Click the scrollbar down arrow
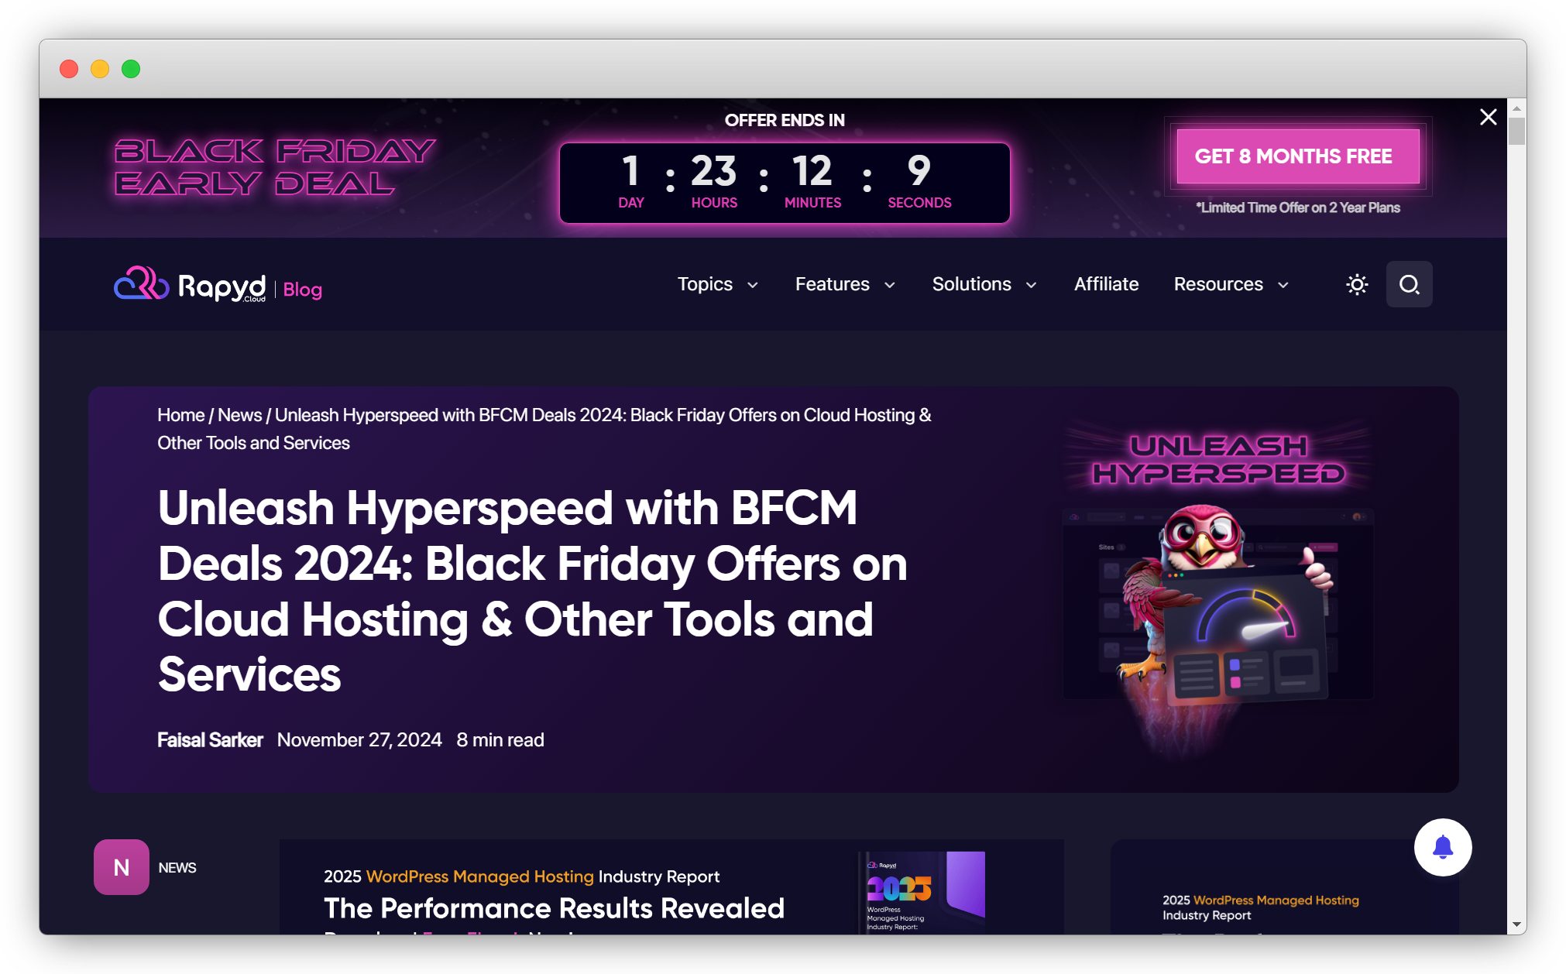Viewport: 1566px width, 974px height. click(x=1516, y=924)
